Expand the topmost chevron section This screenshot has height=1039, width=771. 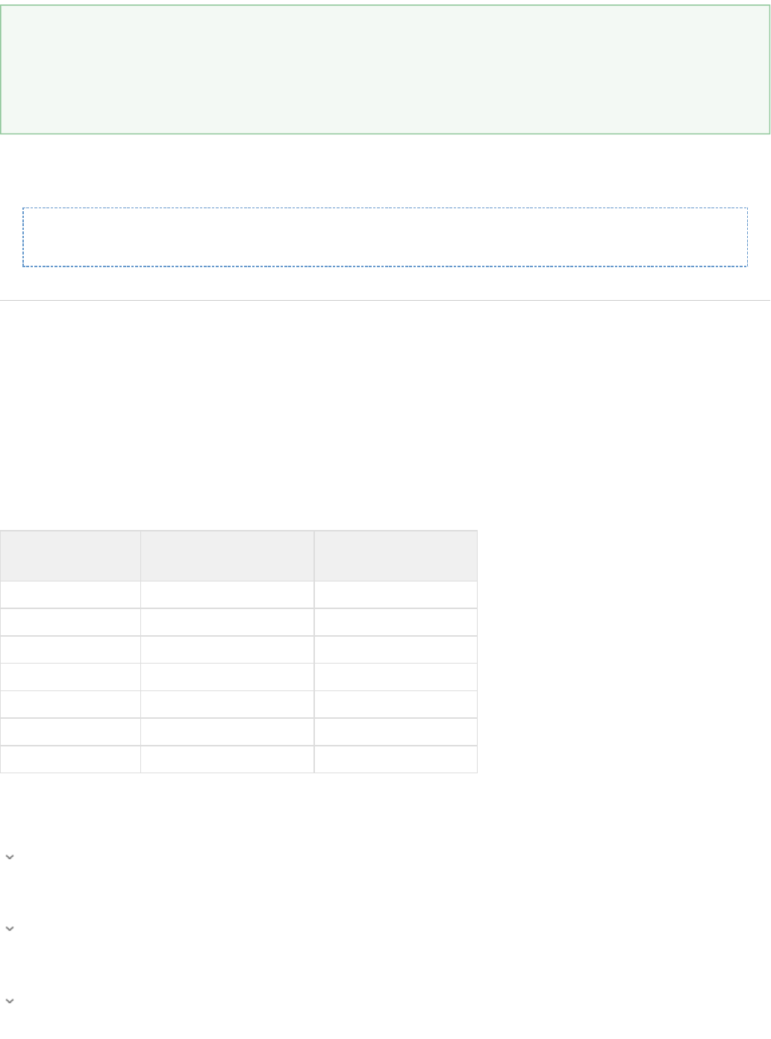tap(10, 858)
